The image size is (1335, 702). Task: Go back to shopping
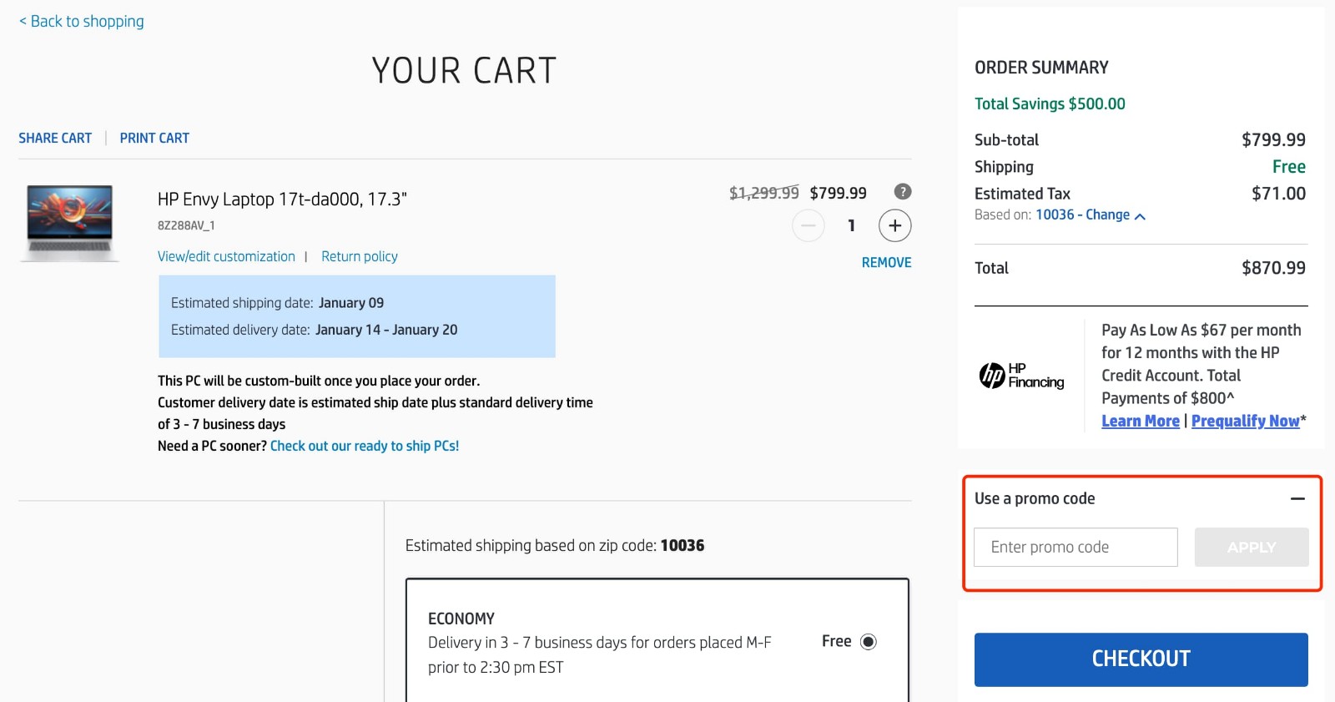coord(81,21)
